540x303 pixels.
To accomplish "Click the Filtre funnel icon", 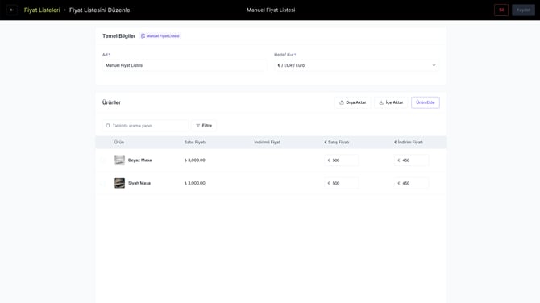I will click(x=198, y=126).
